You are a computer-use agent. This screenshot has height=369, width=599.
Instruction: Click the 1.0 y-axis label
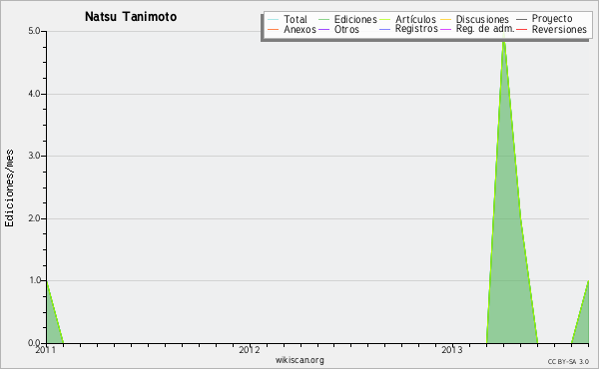click(34, 280)
